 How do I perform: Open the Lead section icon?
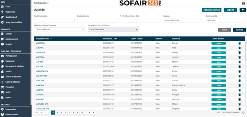(x=2, y=7)
